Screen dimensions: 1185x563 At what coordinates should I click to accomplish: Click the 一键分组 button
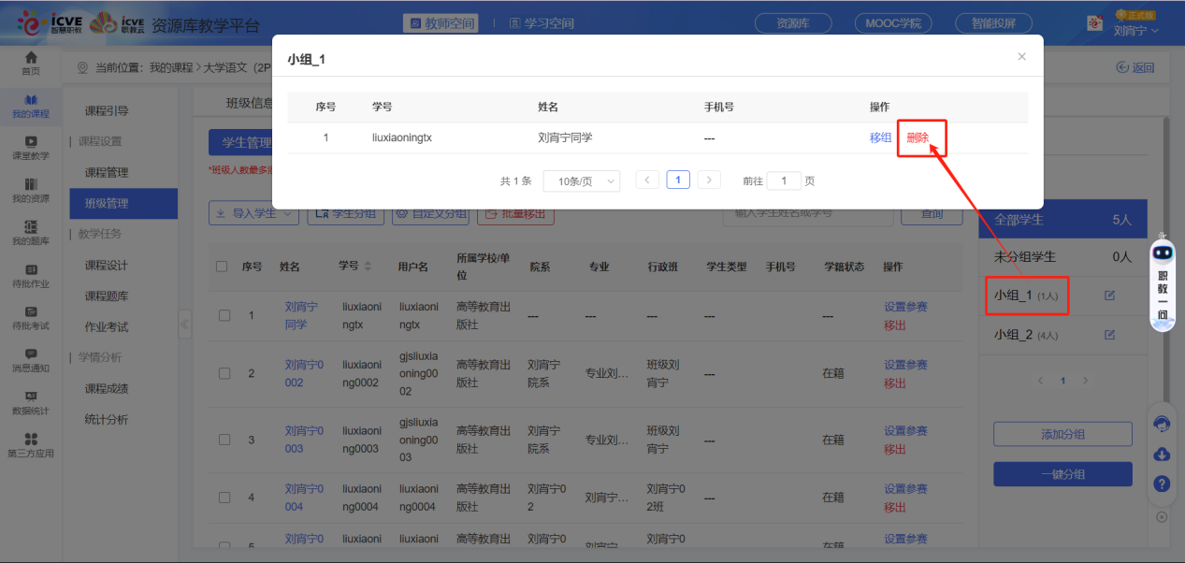1062,474
